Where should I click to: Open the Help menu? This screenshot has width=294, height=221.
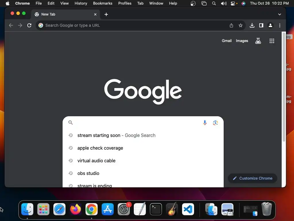(173, 3)
